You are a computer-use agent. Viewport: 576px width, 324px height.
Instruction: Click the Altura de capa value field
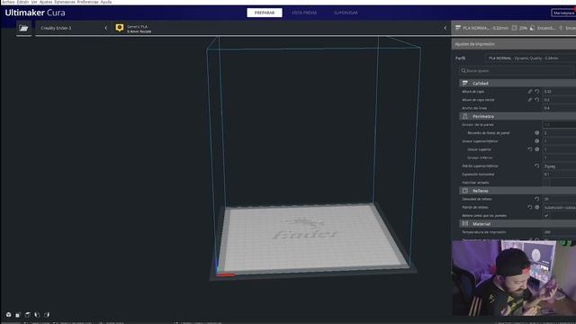[560, 92]
